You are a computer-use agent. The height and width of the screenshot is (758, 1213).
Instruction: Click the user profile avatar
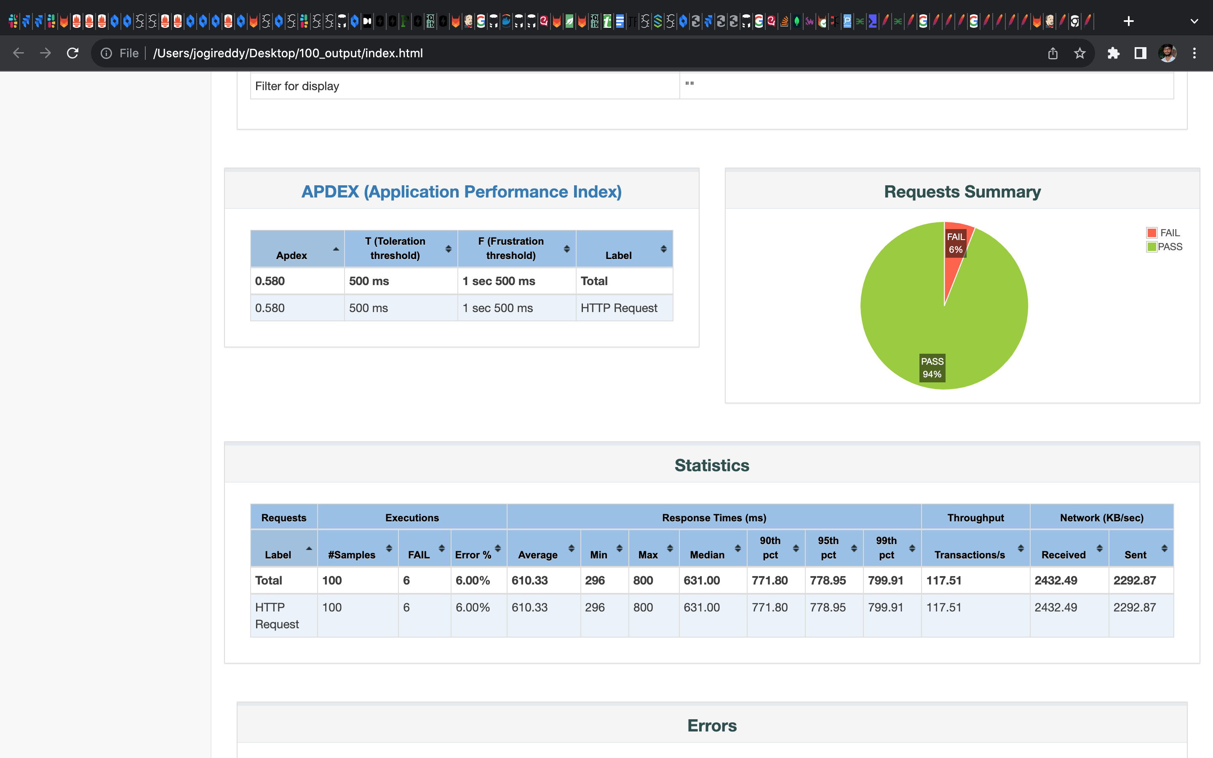click(1168, 53)
